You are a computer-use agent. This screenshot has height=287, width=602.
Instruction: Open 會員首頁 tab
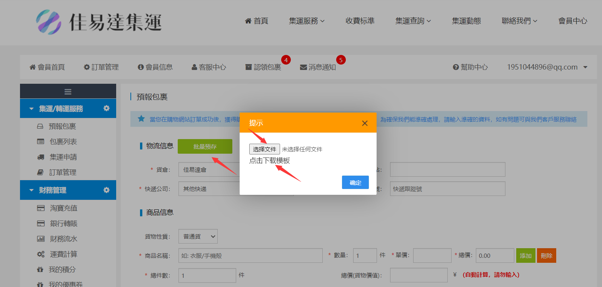(x=47, y=67)
